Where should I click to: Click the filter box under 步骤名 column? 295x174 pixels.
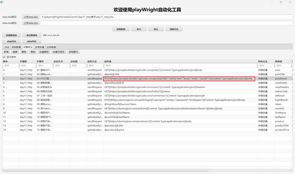coord(44,66)
